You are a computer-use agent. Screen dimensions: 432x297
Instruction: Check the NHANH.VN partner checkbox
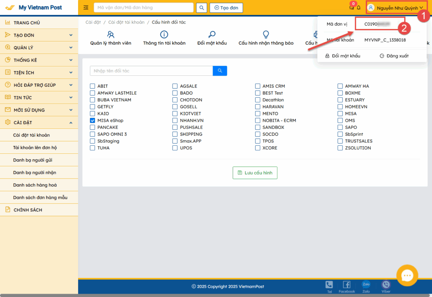pos(175,120)
